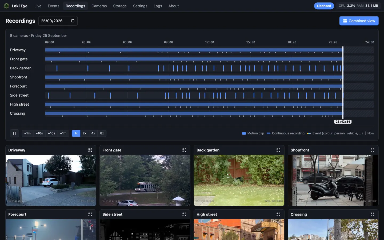Viewport: 384px width, 240px height.
Task: Skip back one minute
Action: point(27,133)
